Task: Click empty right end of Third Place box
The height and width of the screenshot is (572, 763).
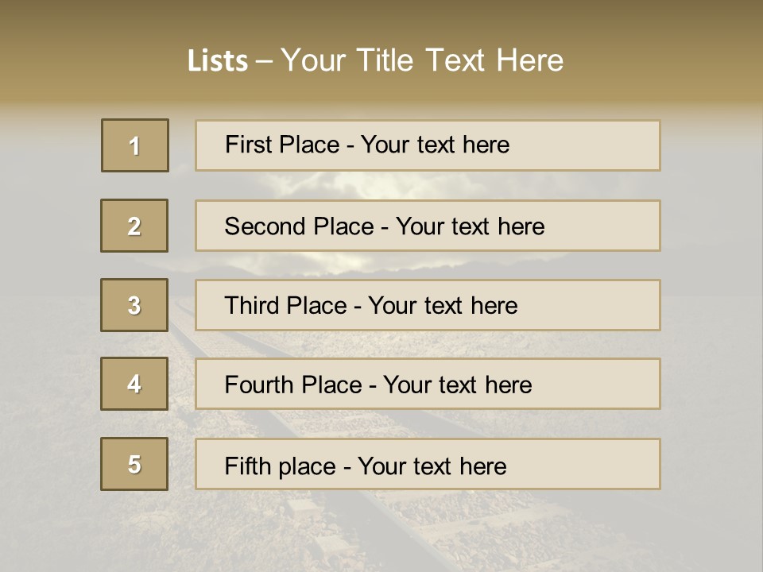Action: [604, 305]
